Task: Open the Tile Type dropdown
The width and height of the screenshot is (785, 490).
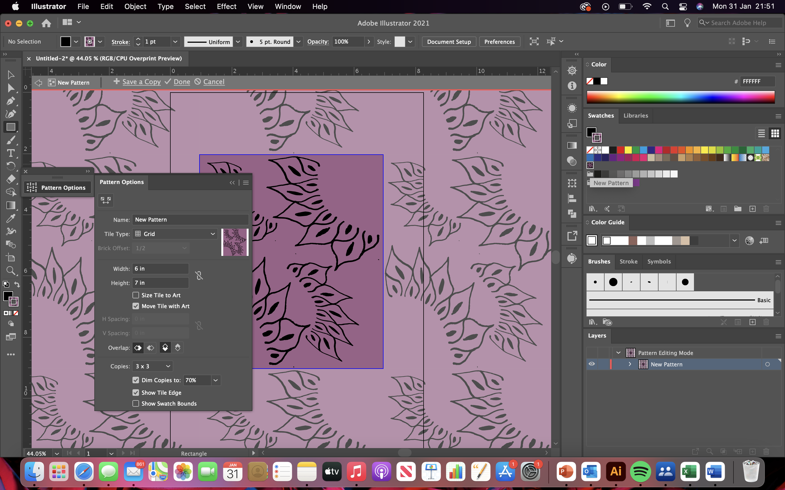Action: coord(213,234)
